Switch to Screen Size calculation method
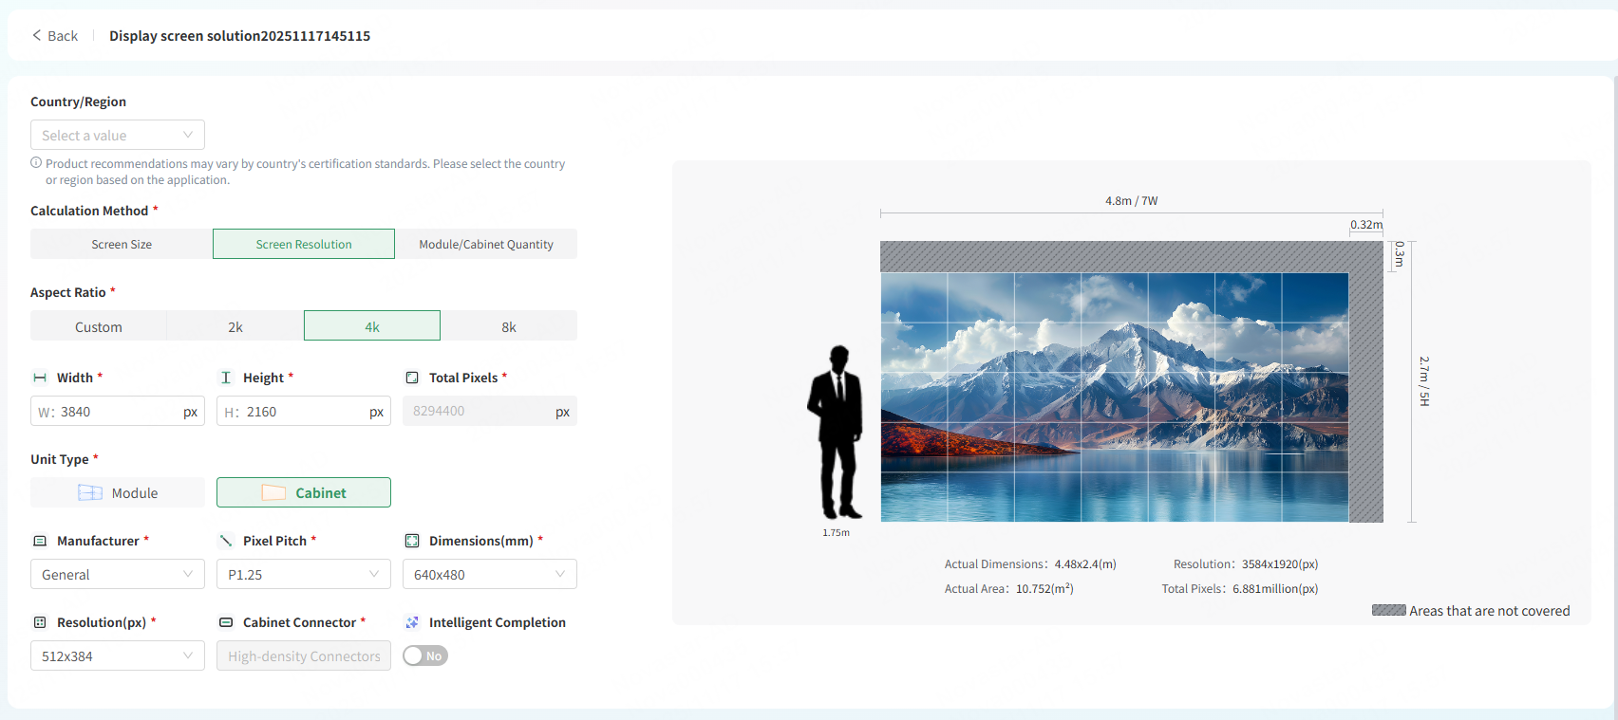Image resolution: width=1618 pixels, height=720 pixels. (x=122, y=244)
